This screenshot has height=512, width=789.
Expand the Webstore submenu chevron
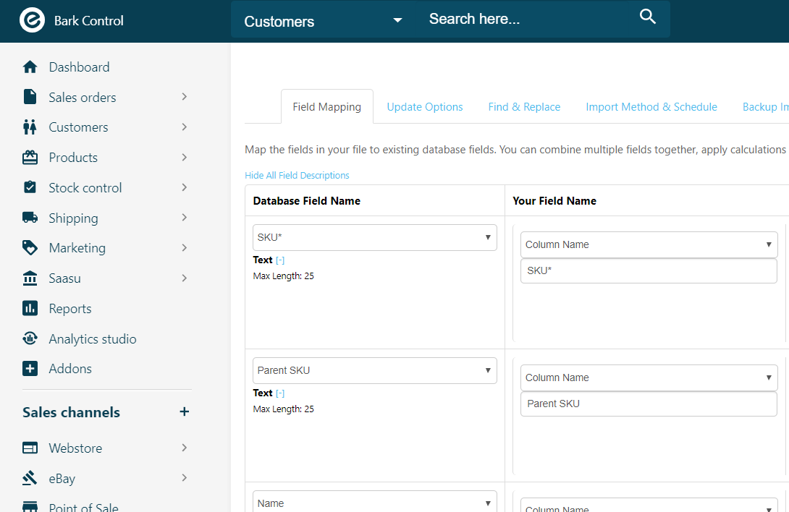click(x=184, y=448)
